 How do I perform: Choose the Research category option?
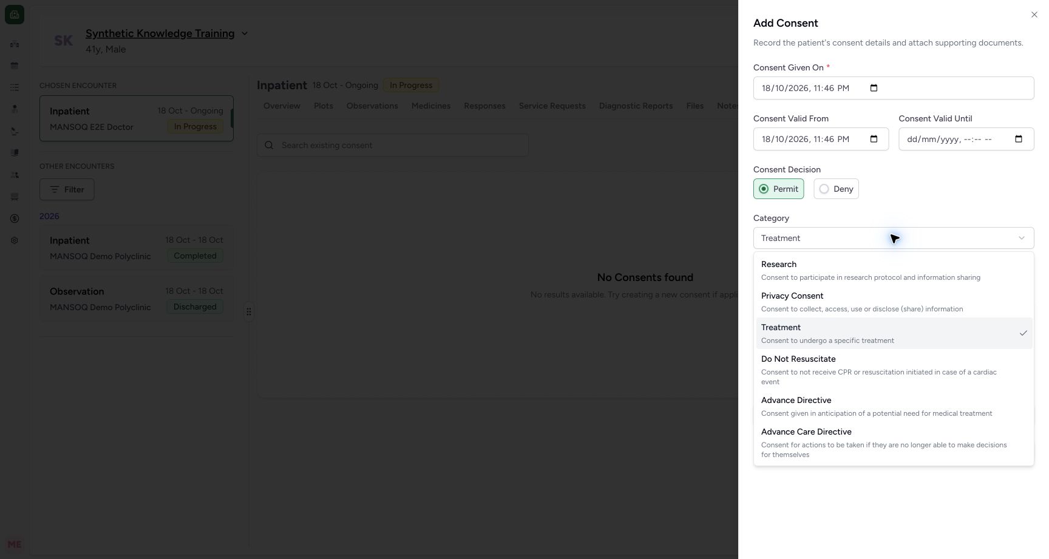point(894,270)
